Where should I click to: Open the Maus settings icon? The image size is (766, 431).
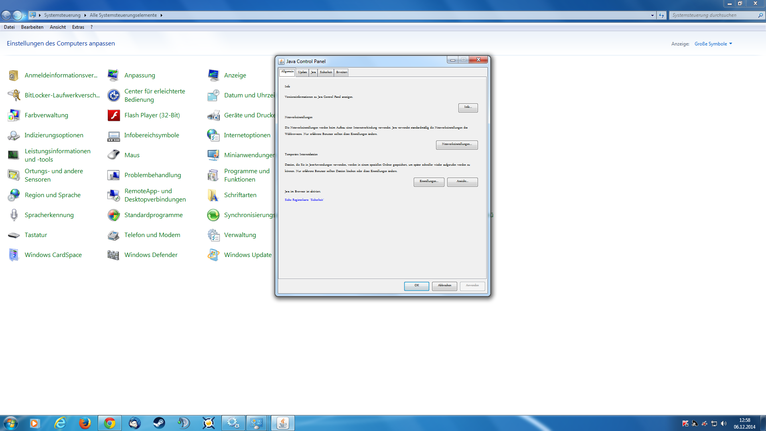click(114, 155)
